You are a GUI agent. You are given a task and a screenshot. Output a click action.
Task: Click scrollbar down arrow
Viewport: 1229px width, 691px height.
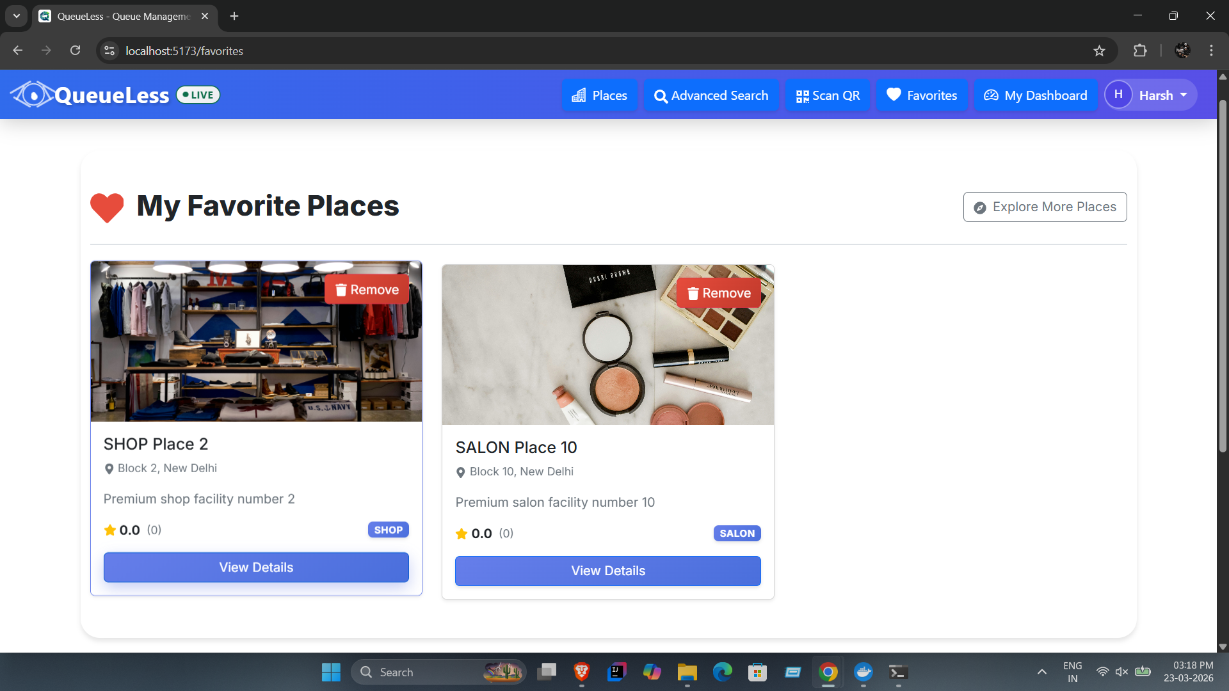click(x=1223, y=646)
